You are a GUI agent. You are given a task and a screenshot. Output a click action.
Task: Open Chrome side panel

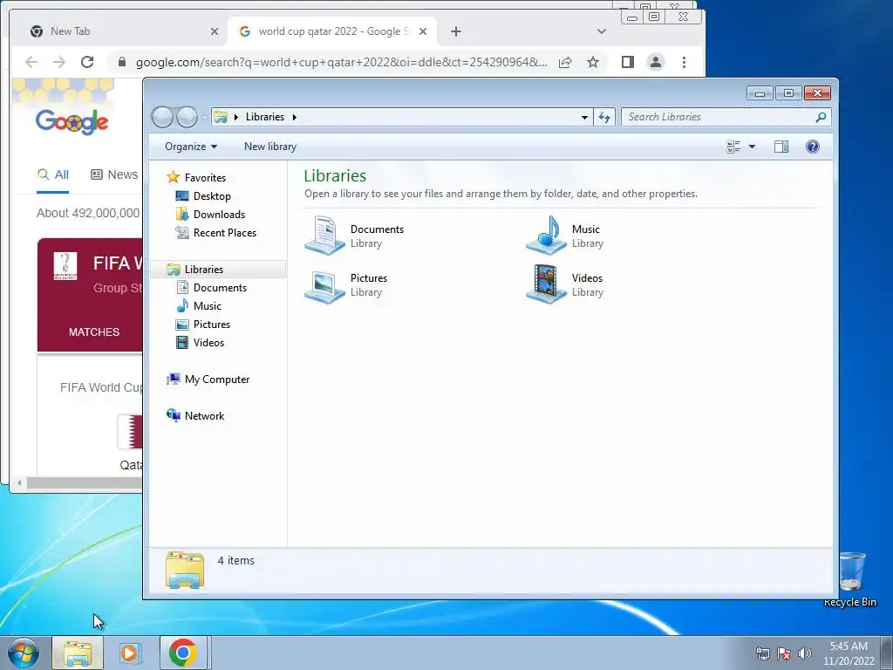click(628, 62)
